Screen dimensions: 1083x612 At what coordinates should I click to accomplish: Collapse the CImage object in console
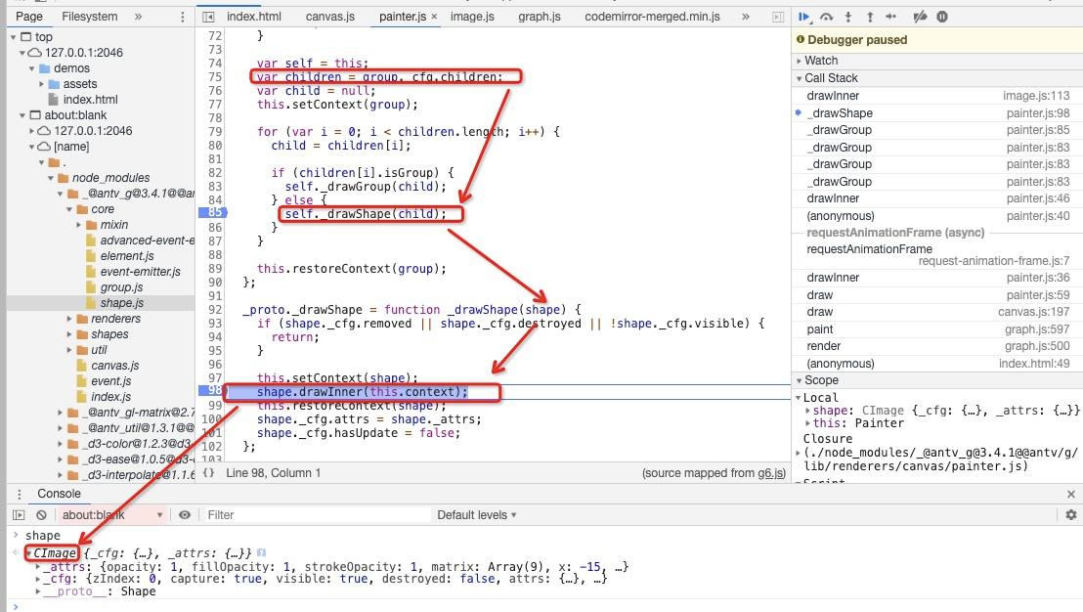[x=29, y=554]
